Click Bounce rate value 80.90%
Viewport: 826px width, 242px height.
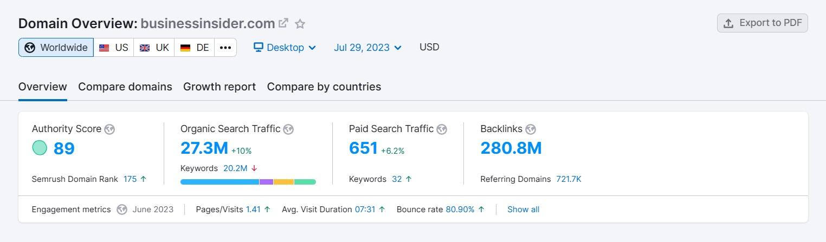click(460, 210)
